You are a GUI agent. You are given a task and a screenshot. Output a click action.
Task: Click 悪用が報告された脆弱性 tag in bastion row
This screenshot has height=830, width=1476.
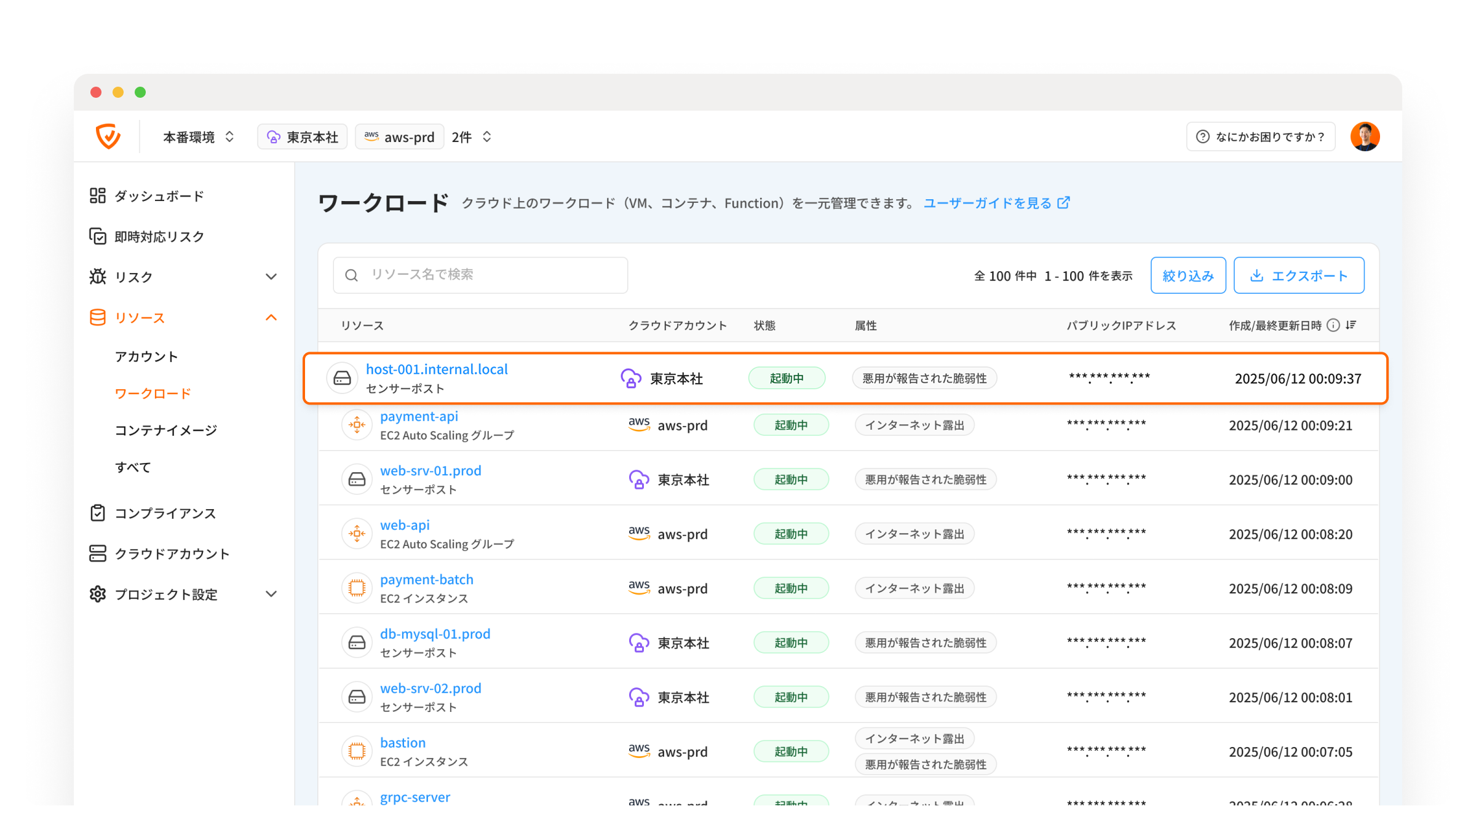(926, 764)
